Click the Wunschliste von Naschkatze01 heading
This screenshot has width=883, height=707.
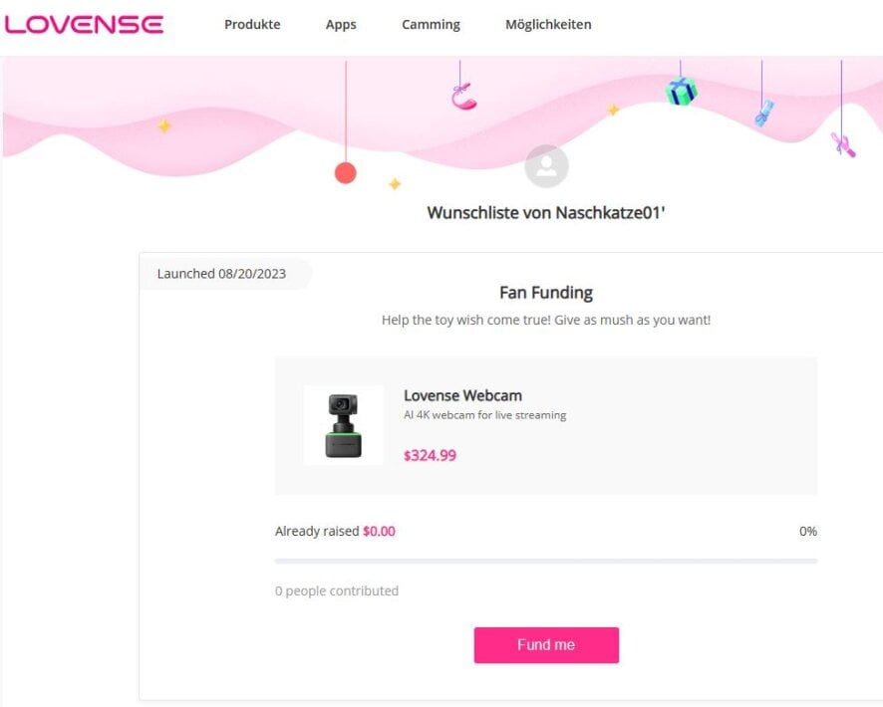[x=545, y=212]
